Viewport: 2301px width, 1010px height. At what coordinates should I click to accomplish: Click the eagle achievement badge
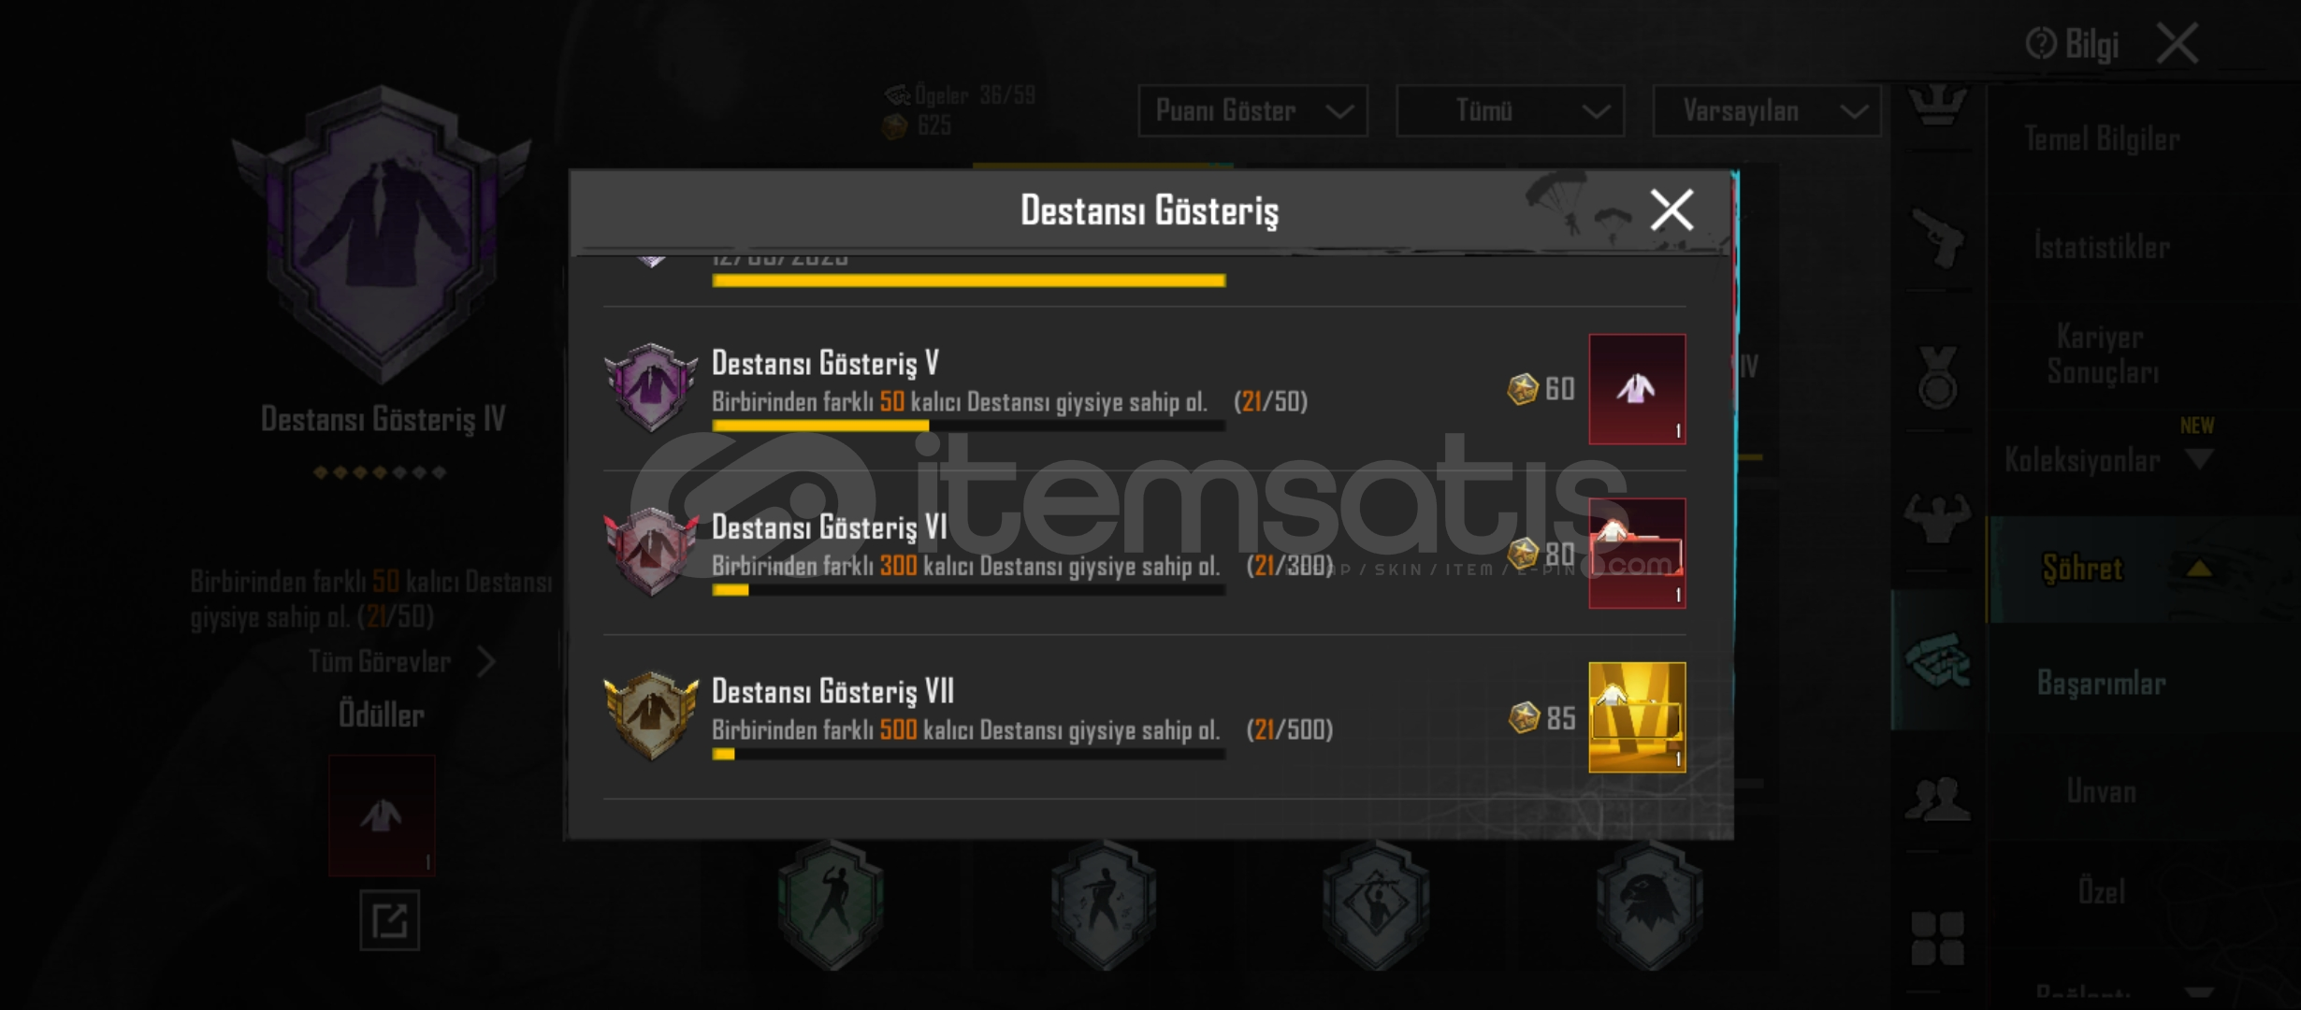point(1648,903)
